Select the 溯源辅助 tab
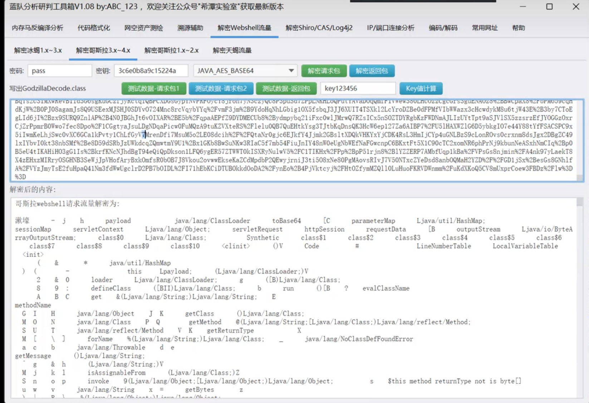This screenshot has width=589, height=403. point(190,28)
